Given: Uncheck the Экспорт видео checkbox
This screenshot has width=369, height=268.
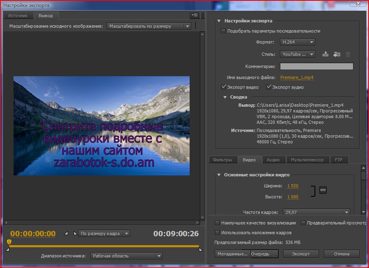Looking at the screenshot, I should click(x=223, y=87).
